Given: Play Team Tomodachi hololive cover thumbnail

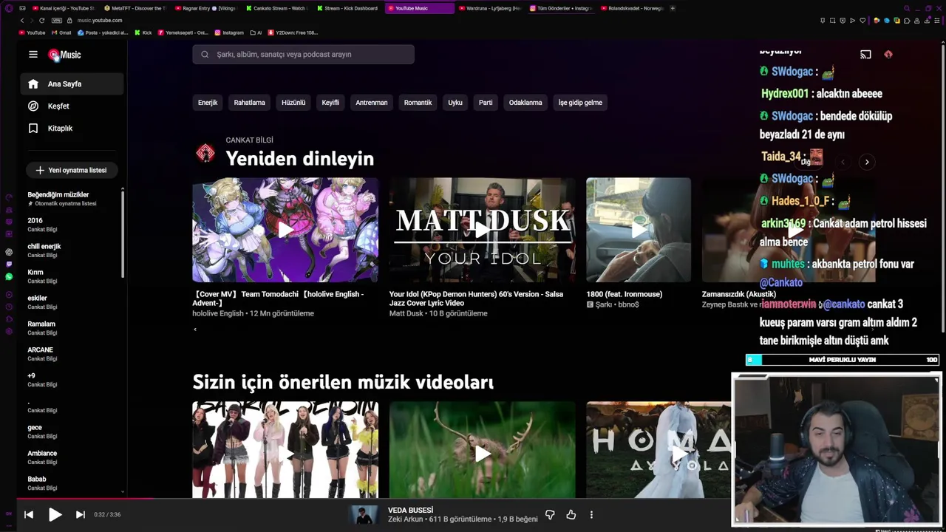Looking at the screenshot, I should pyautogui.click(x=285, y=230).
